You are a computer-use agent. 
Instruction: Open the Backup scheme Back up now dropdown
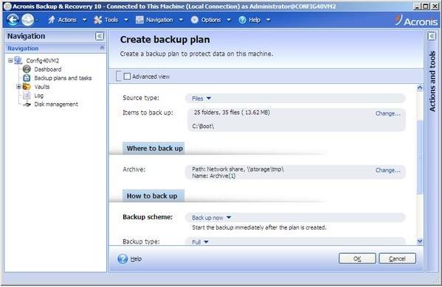(212, 218)
